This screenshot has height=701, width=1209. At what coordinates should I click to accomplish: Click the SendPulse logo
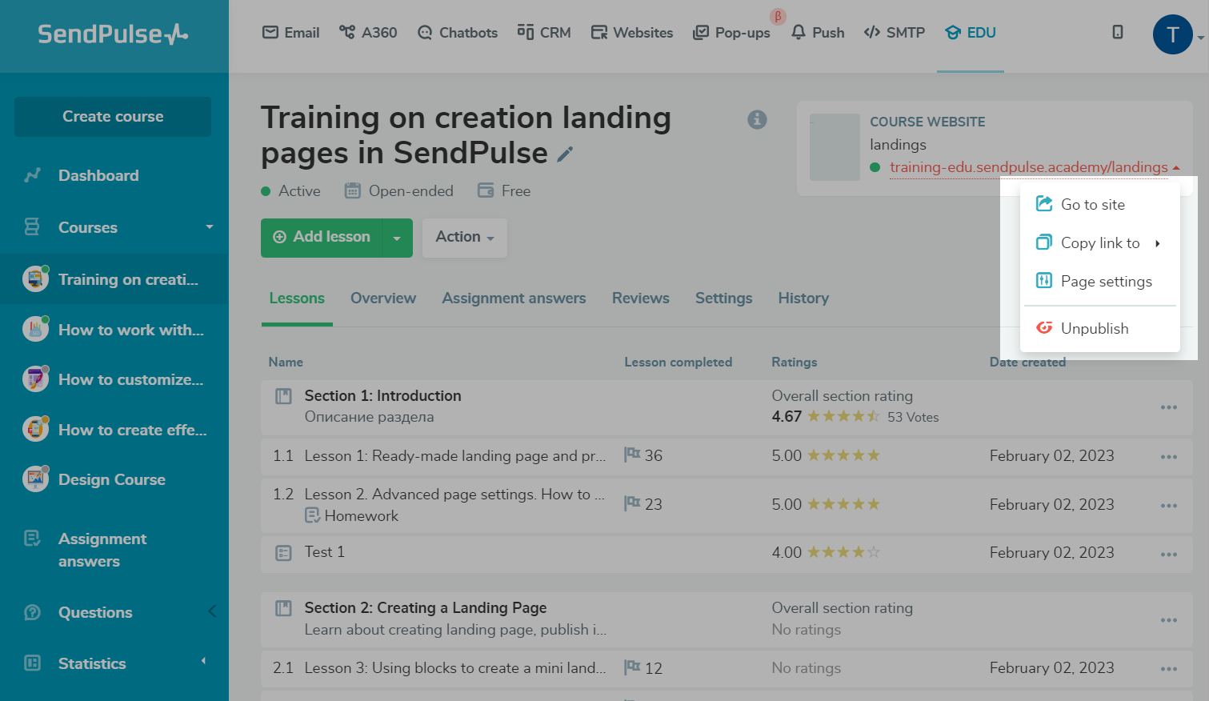coord(113,34)
